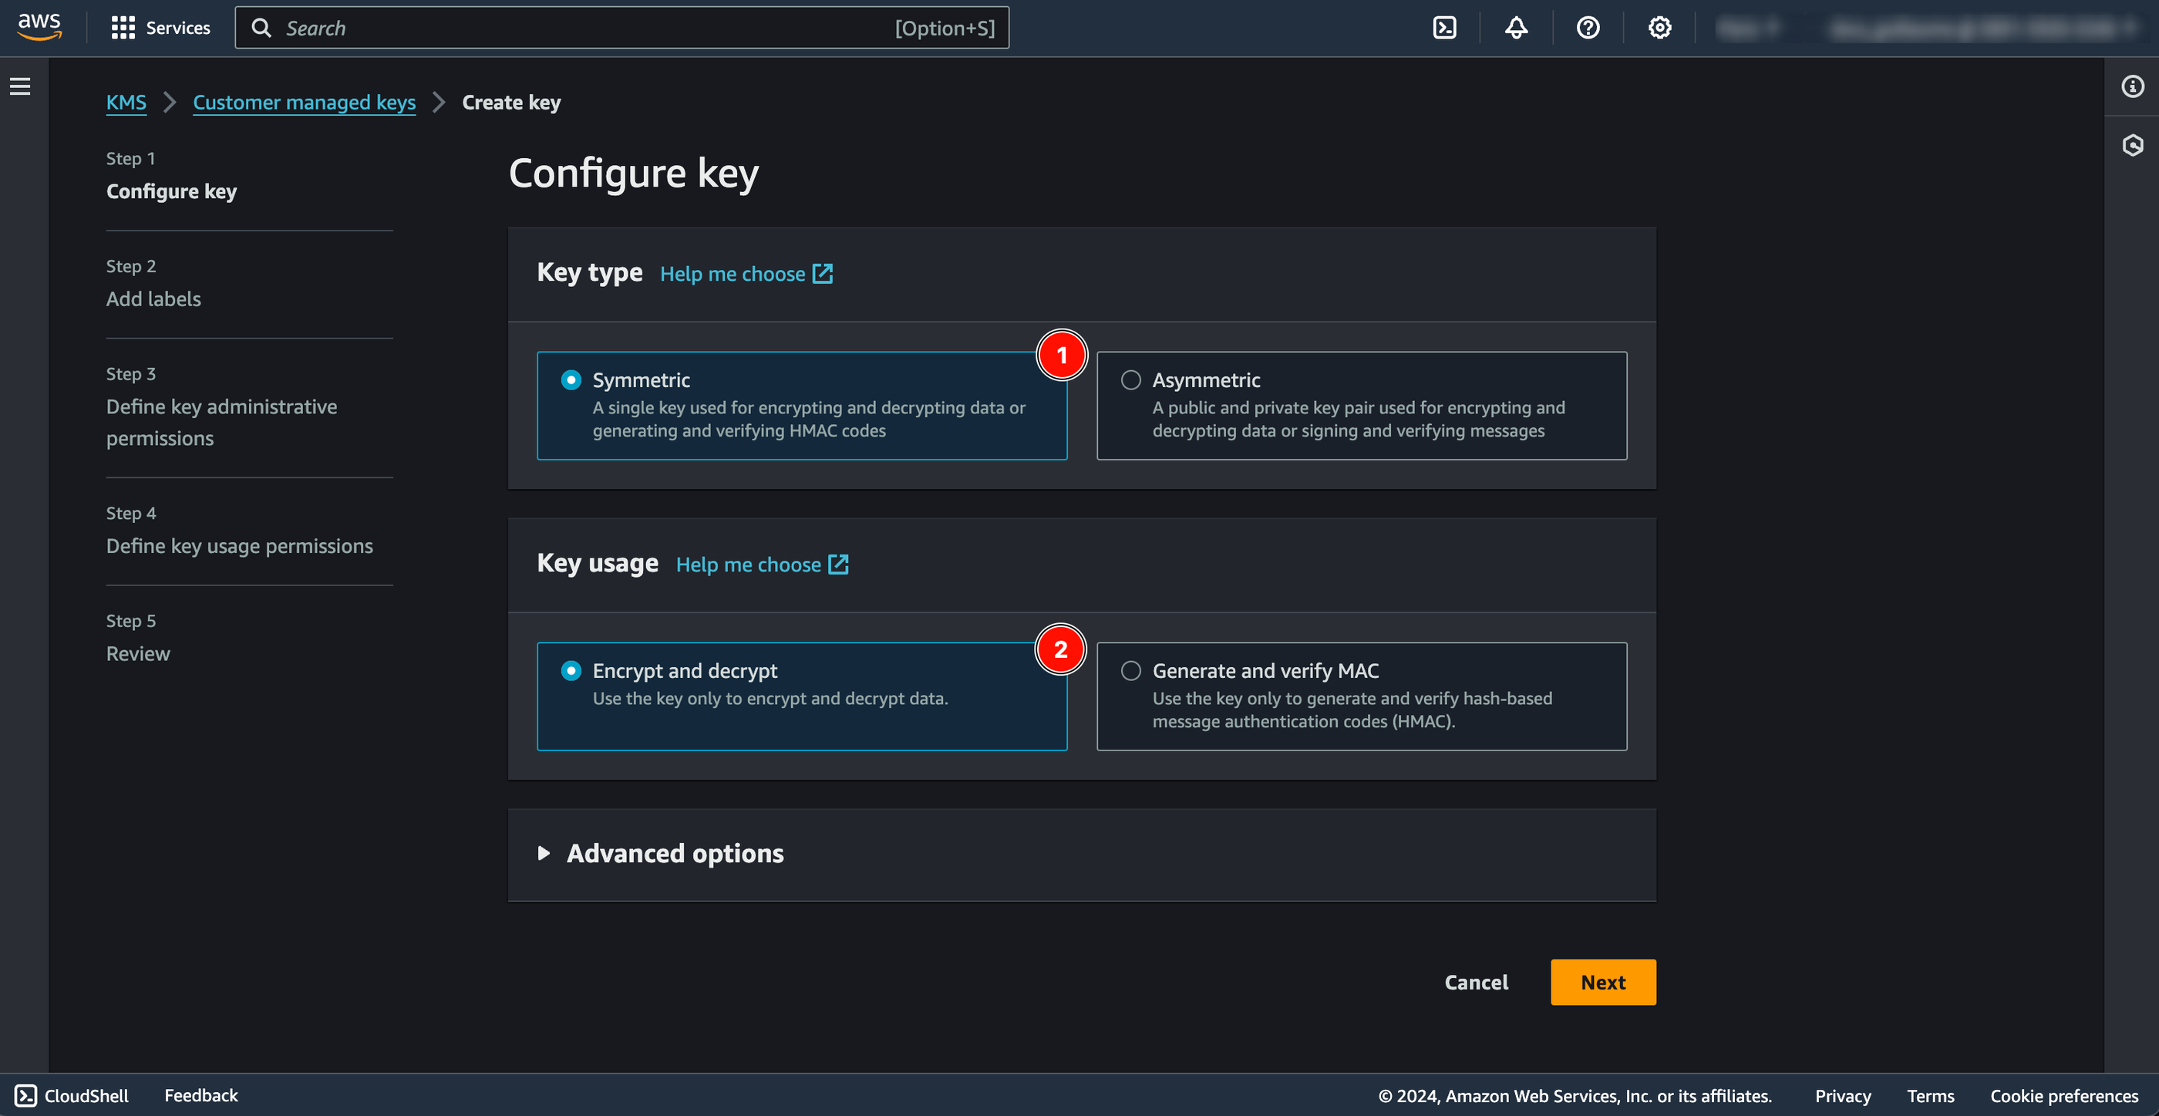Screen dimensions: 2159x1116
Task: Launch CloudShell from the top bar icon
Action: 1444,28
